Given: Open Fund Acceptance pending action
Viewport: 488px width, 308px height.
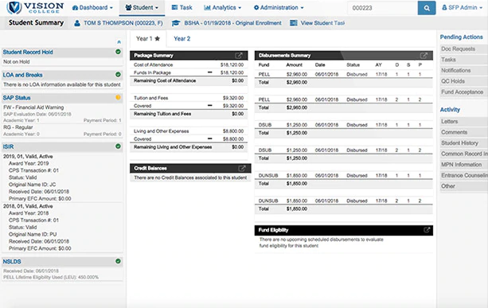Looking at the screenshot, I should (x=464, y=92).
